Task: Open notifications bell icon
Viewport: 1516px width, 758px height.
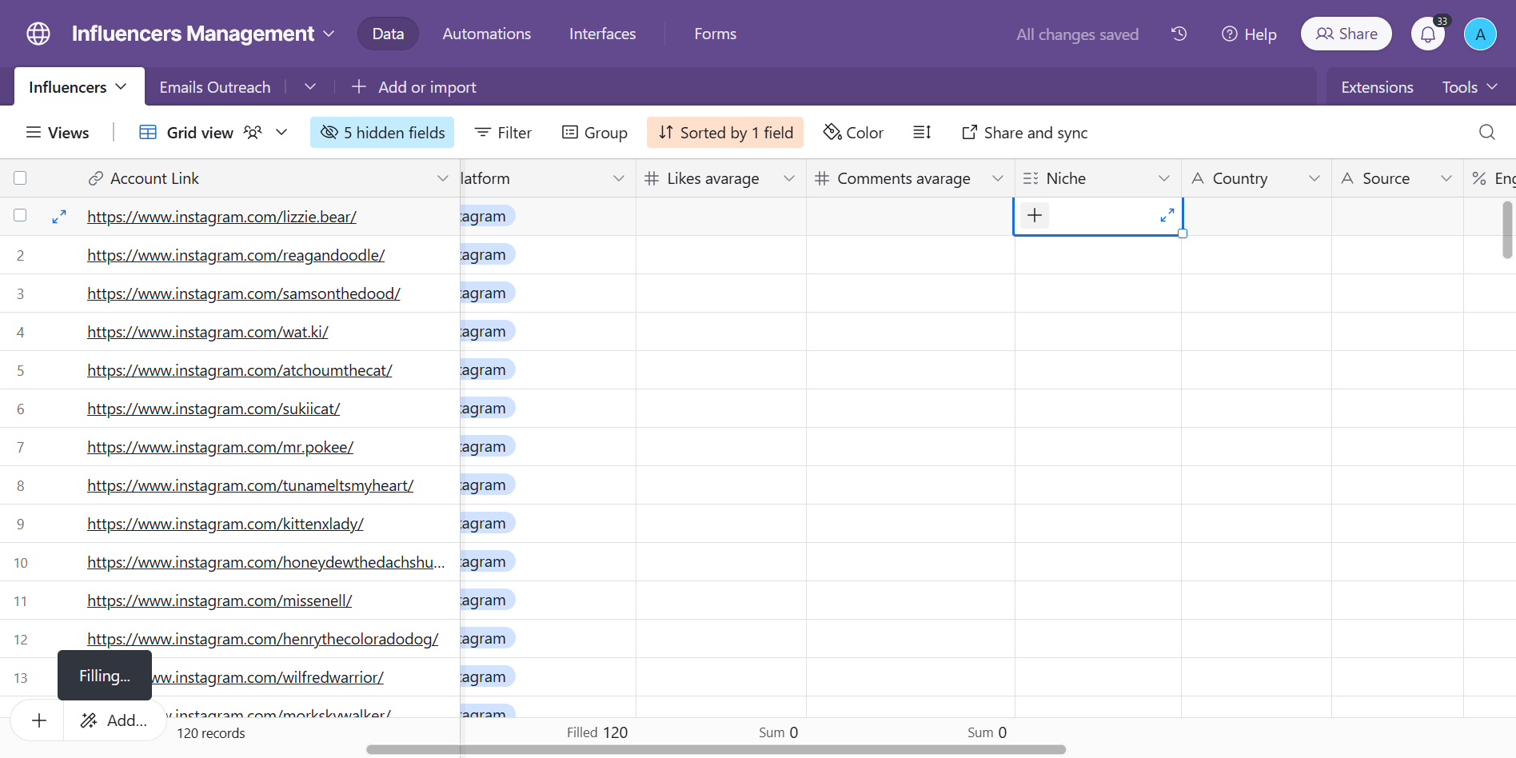Action: [1428, 34]
